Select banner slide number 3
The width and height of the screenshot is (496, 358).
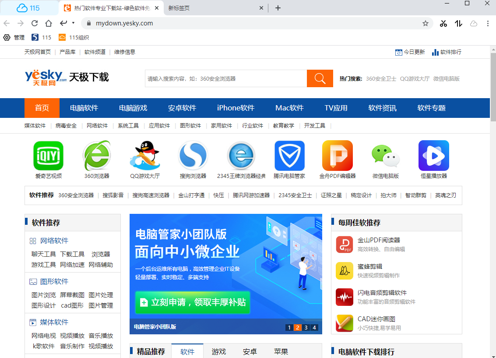306,327
